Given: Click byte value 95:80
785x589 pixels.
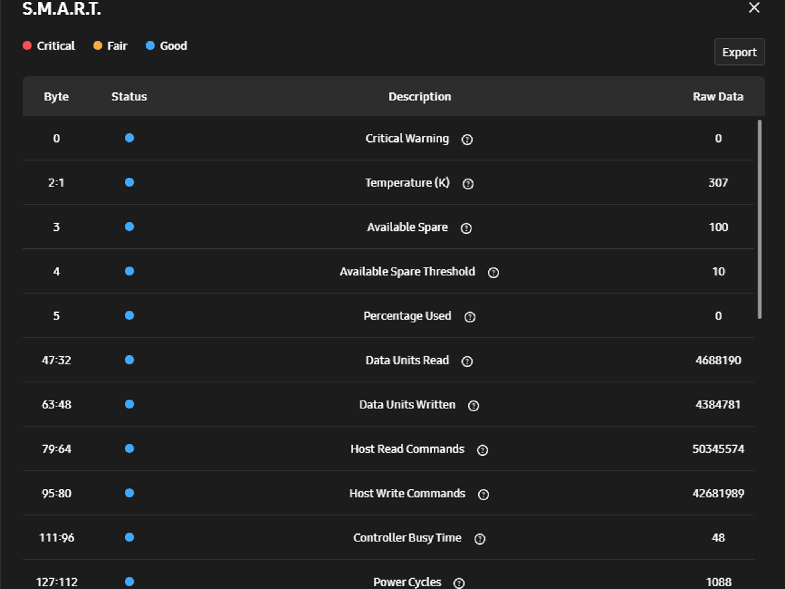Looking at the screenshot, I should (56, 493).
